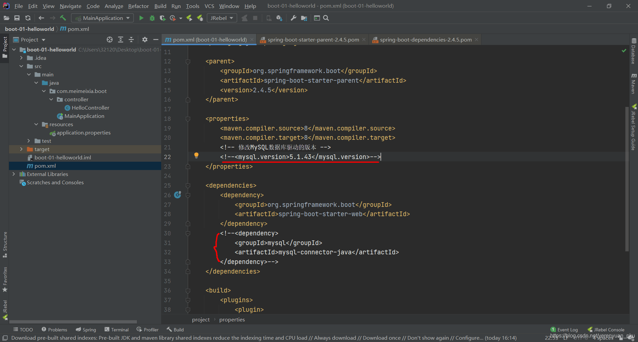Open the JRebel Setup Guide side panel

pyautogui.click(x=634, y=127)
